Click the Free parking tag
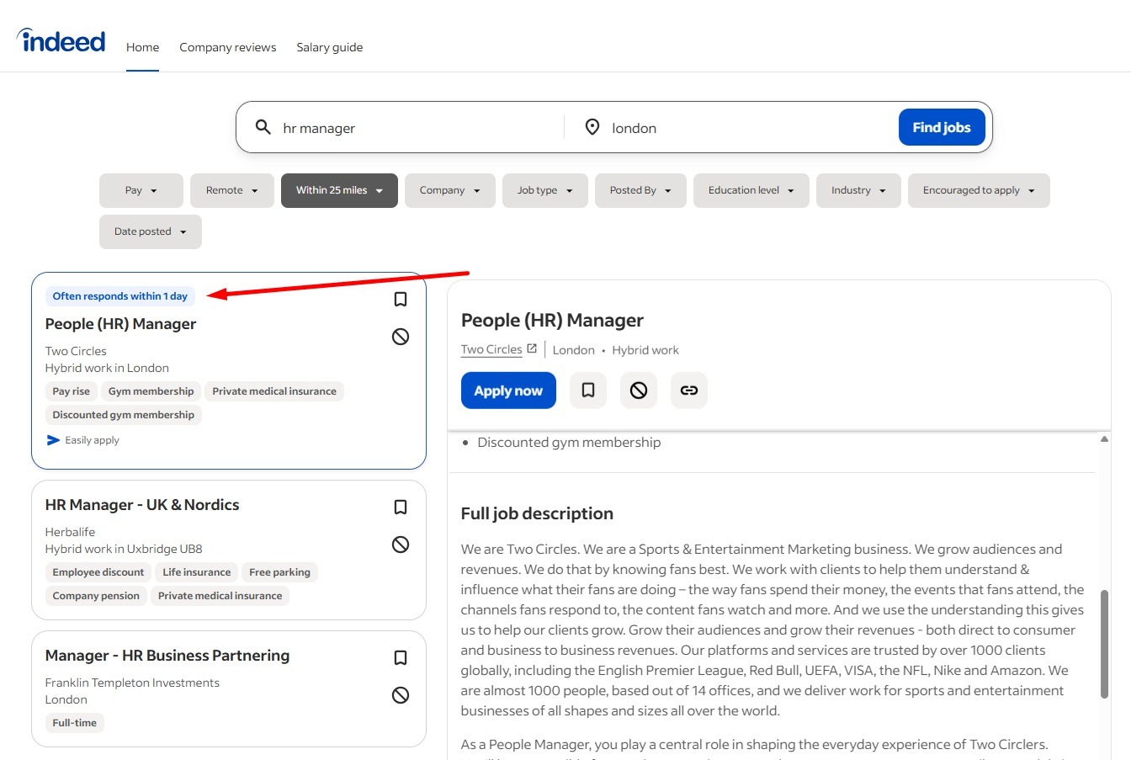This screenshot has height=760, width=1131. pyautogui.click(x=279, y=572)
